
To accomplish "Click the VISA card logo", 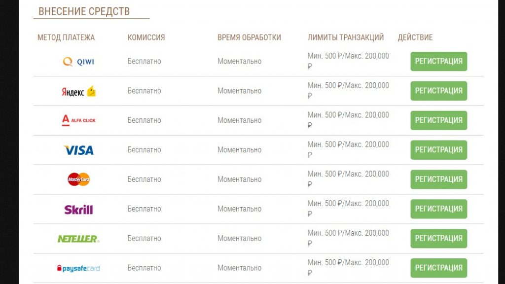I will click(x=78, y=150).
